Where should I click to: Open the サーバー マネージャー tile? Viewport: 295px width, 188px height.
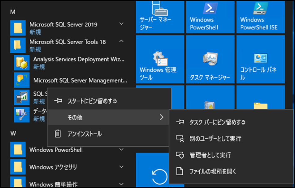[160, 17]
